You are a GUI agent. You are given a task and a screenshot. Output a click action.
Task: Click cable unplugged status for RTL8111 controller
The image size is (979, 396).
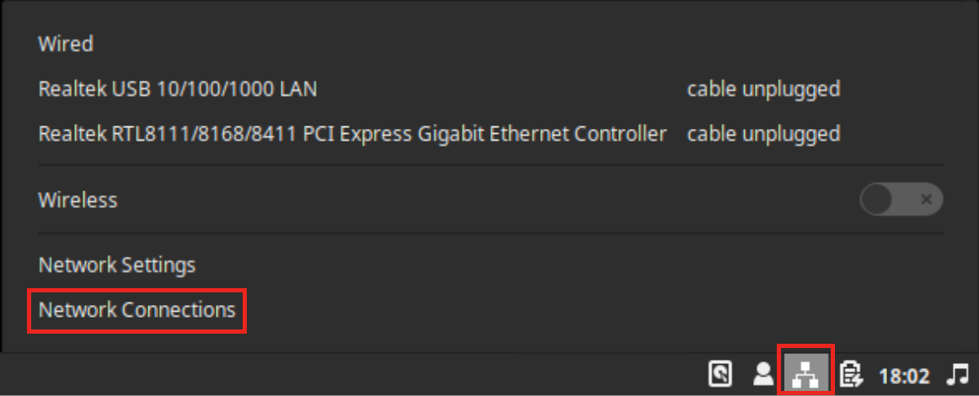[763, 133]
